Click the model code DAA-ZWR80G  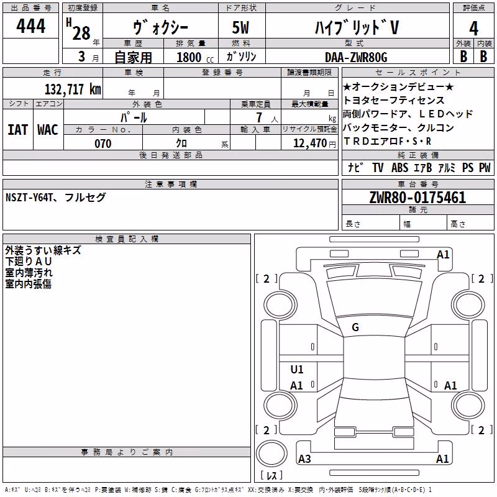point(356,57)
